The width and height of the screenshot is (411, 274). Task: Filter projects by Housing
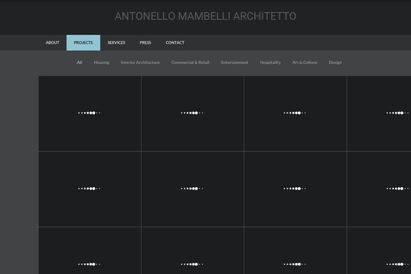[101, 62]
